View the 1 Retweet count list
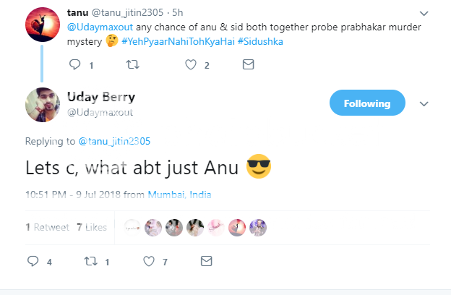Screen dimensions: 451x295 click(48, 227)
